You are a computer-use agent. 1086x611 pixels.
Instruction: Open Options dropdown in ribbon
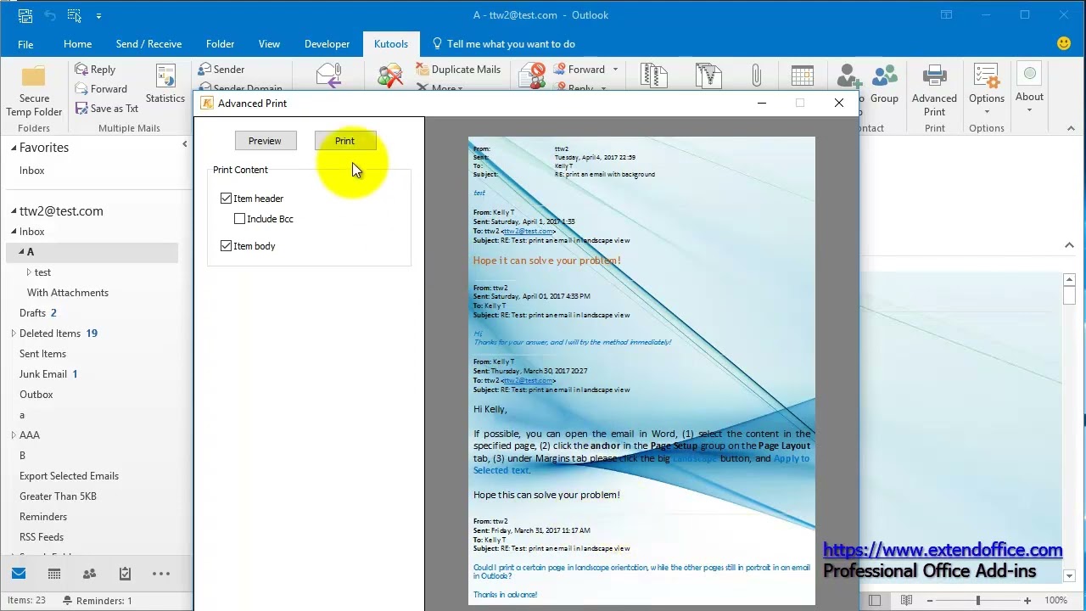point(987,110)
